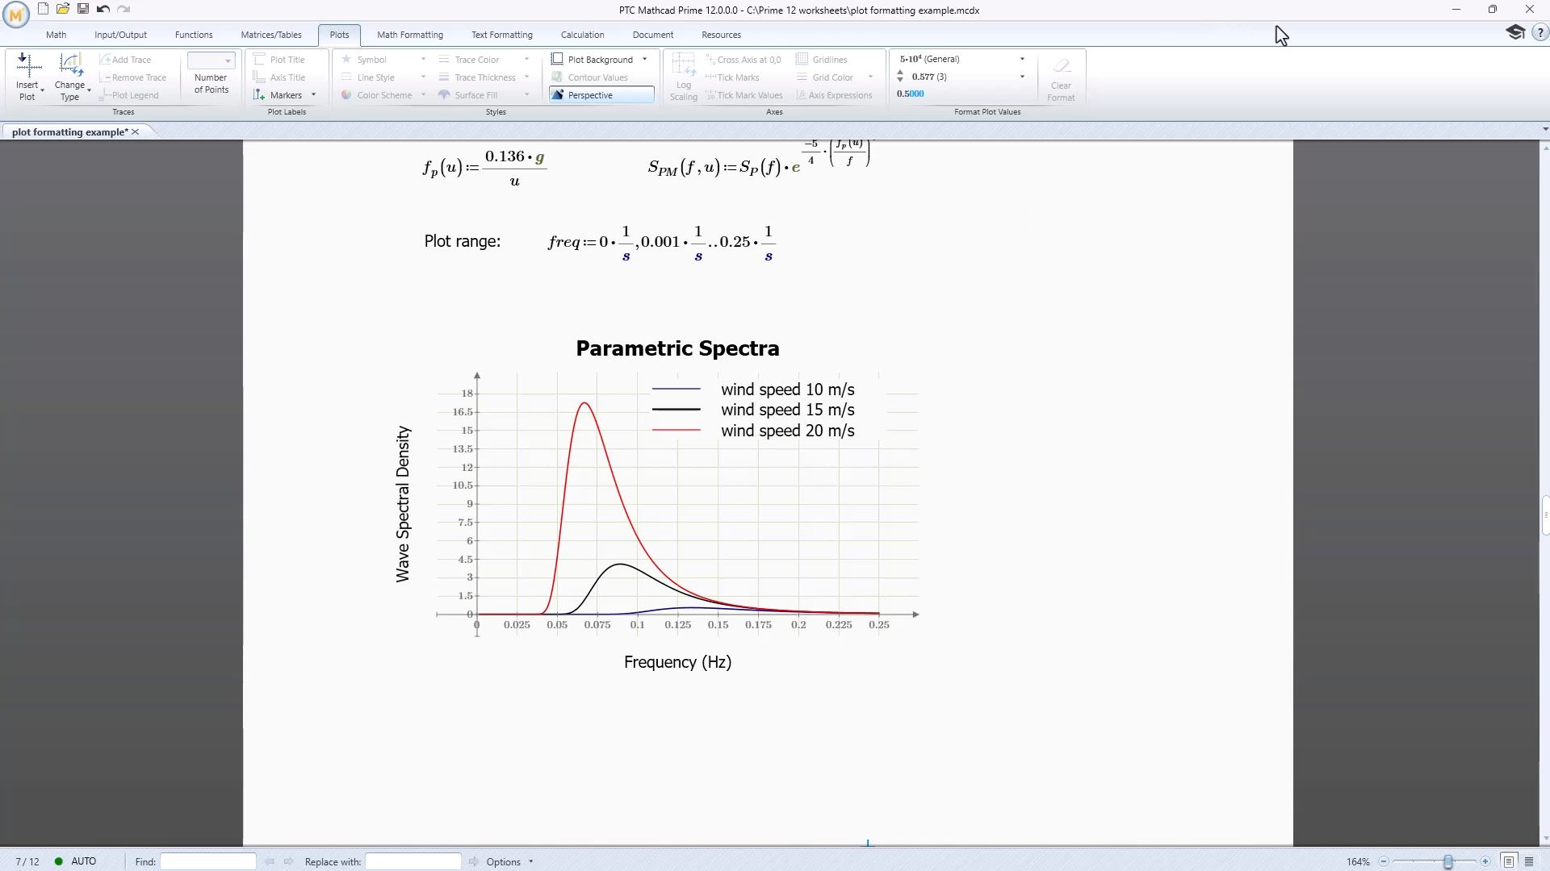Switch to the Math Formatting ribbon tab
The width and height of the screenshot is (1550, 871).
click(x=410, y=35)
